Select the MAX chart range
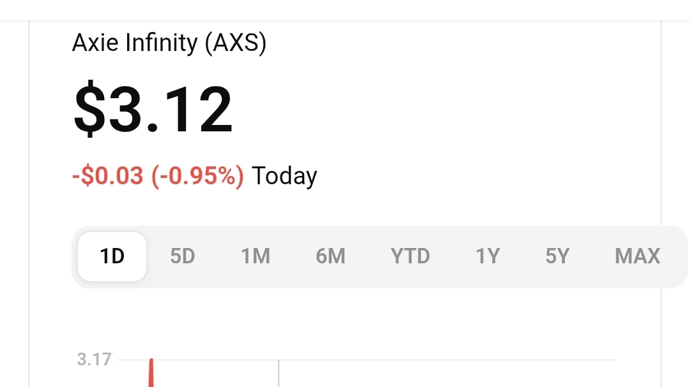Viewport: 690px width, 387px height. (637, 256)
